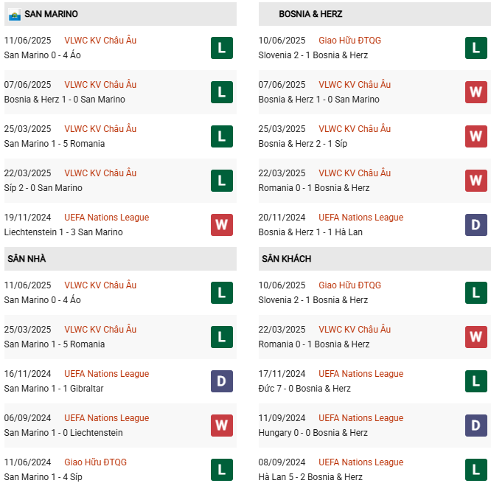Click the D badge for San Marino 1 - 1 Gibraltar
This screenshot has width=491, height=486.
(x=221, y=381)
